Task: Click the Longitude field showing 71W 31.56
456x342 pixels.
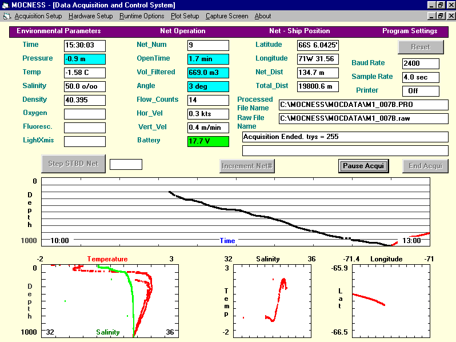Action: click(318, 59)
